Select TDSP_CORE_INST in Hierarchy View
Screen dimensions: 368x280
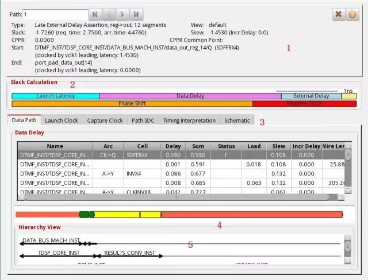(59, 253)
